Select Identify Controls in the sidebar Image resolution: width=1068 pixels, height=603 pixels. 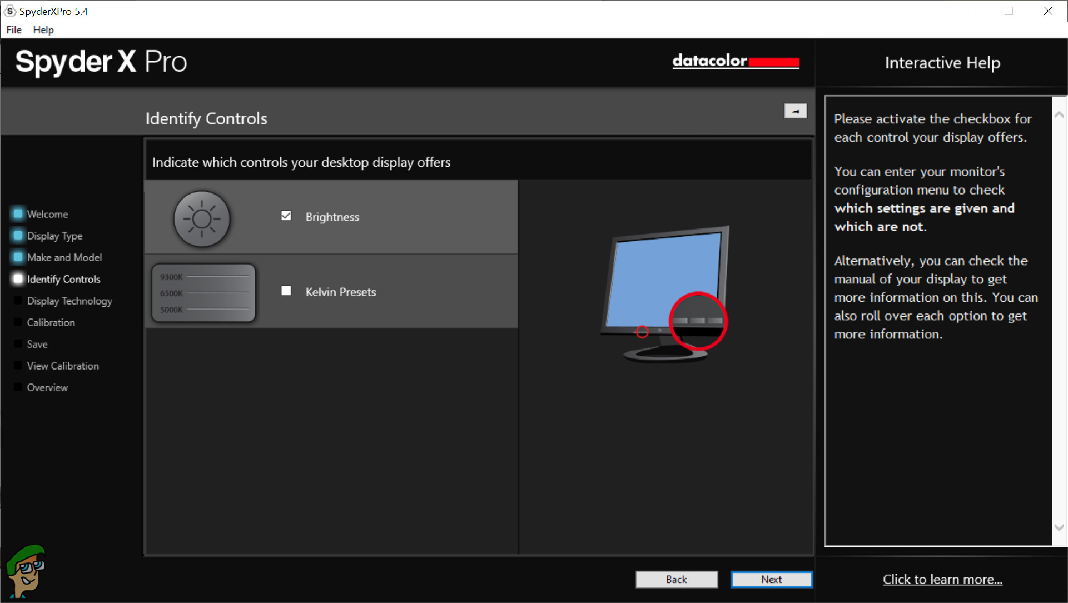click(63, 279)
